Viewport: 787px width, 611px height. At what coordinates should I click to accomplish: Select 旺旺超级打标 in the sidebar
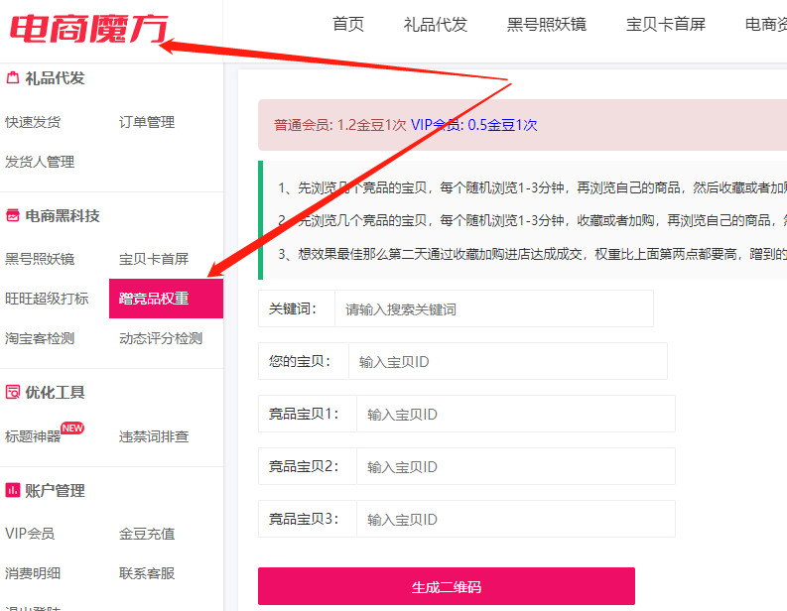pyautogui.click(x=48, y=299)
